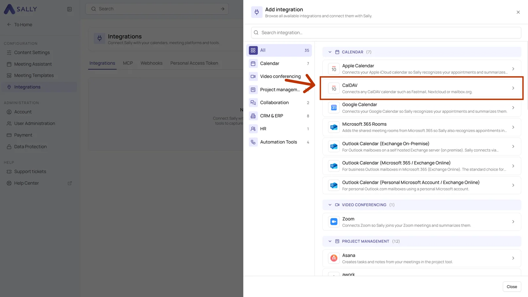The image size is (528, 297).
Task: Click the Sally logo
Action: [20, 9]
